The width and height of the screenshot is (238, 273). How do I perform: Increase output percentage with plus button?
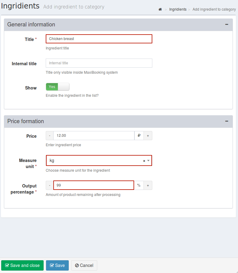tap(148, 185)
